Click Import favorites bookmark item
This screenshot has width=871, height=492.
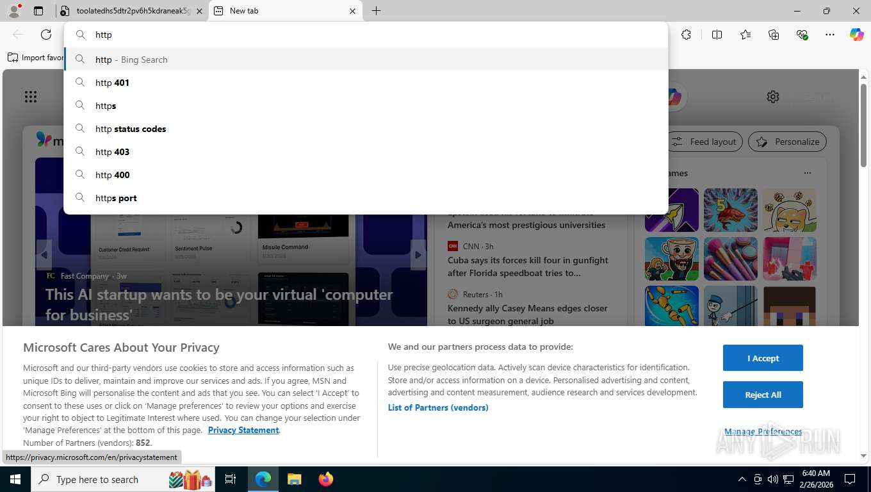click(x=36, y=58)
